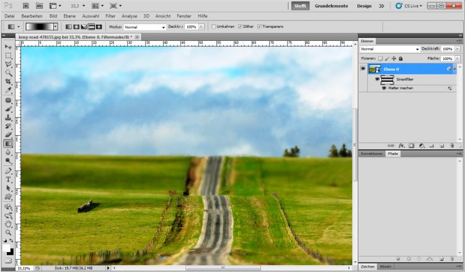Toggle lock transparent pixels

[x=380, y=58]
